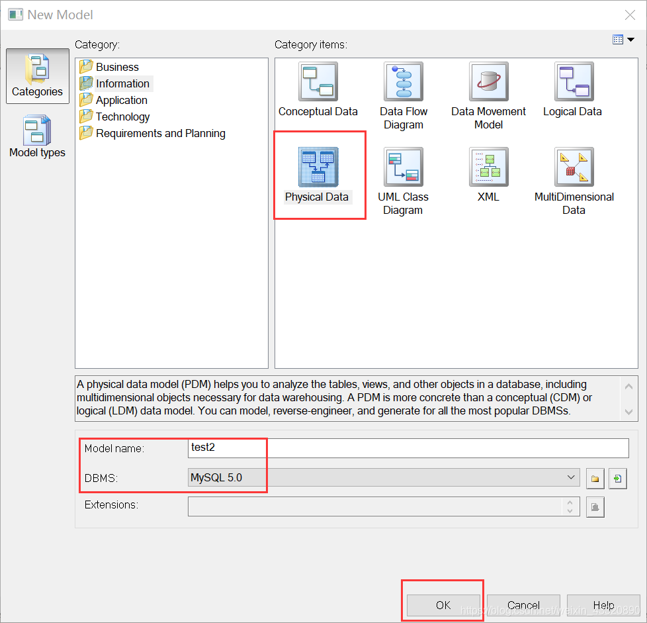Choose the Data Flow Diagram icon
Viewport: 647px width, 623px height.
pyautogui.click(x=404, y=81)
